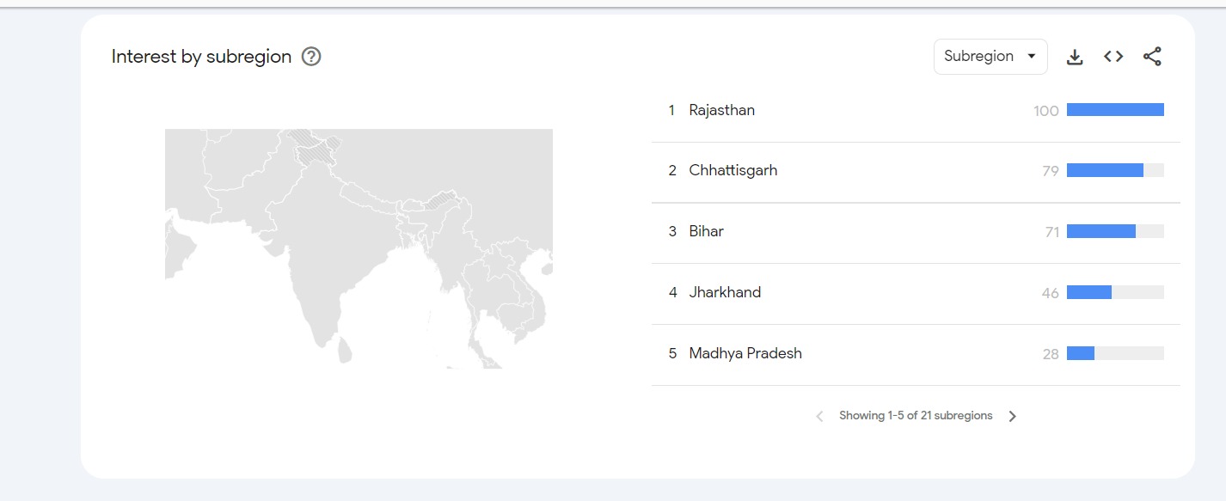Image resolution: width=1226 pixels, height=501 pixels.
Task: Click the Interest by subregion heading
Action: [x=201, y=57]
